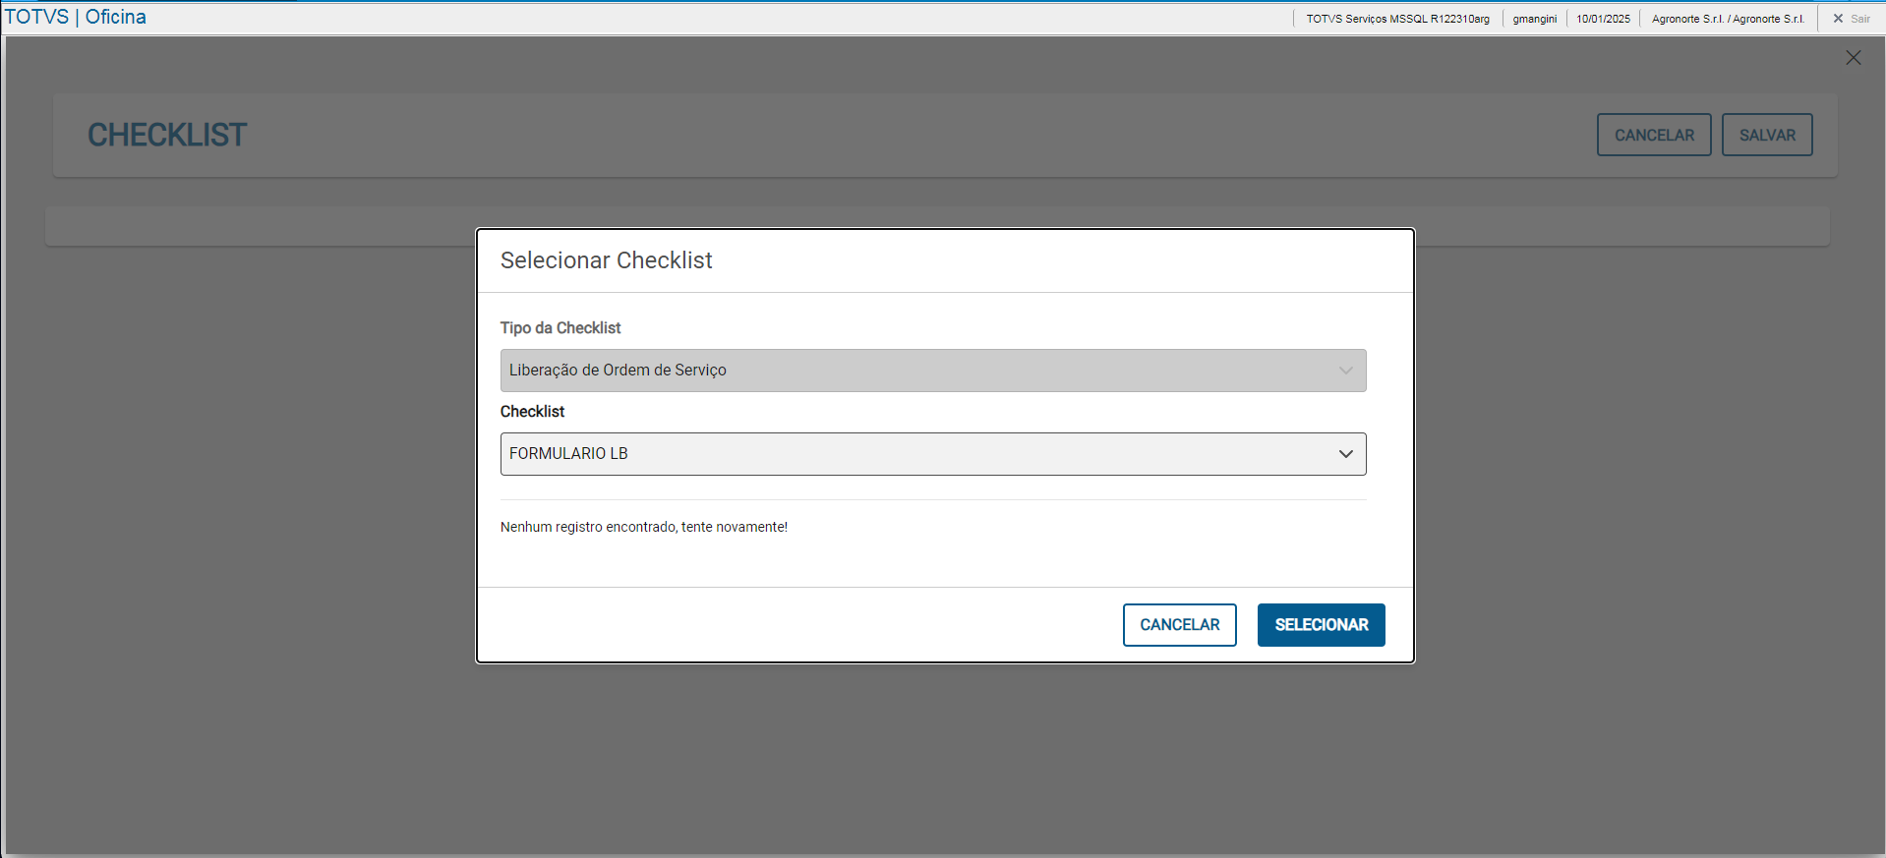Screen dimensions: 1886x858
Task: Click the 10/01/2025 date in the top bar
Action: click(1603, 19)
